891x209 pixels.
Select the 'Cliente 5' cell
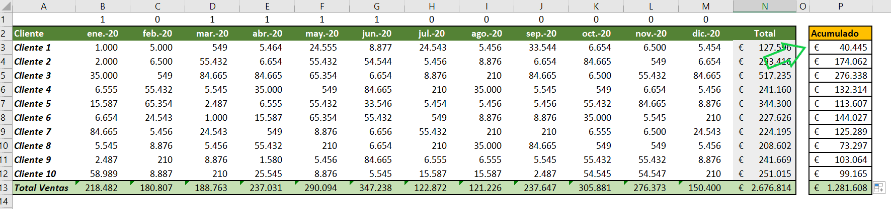(44, 104)
